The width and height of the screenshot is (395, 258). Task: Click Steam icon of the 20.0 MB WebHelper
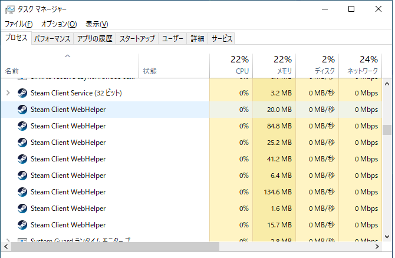point(22,110)
